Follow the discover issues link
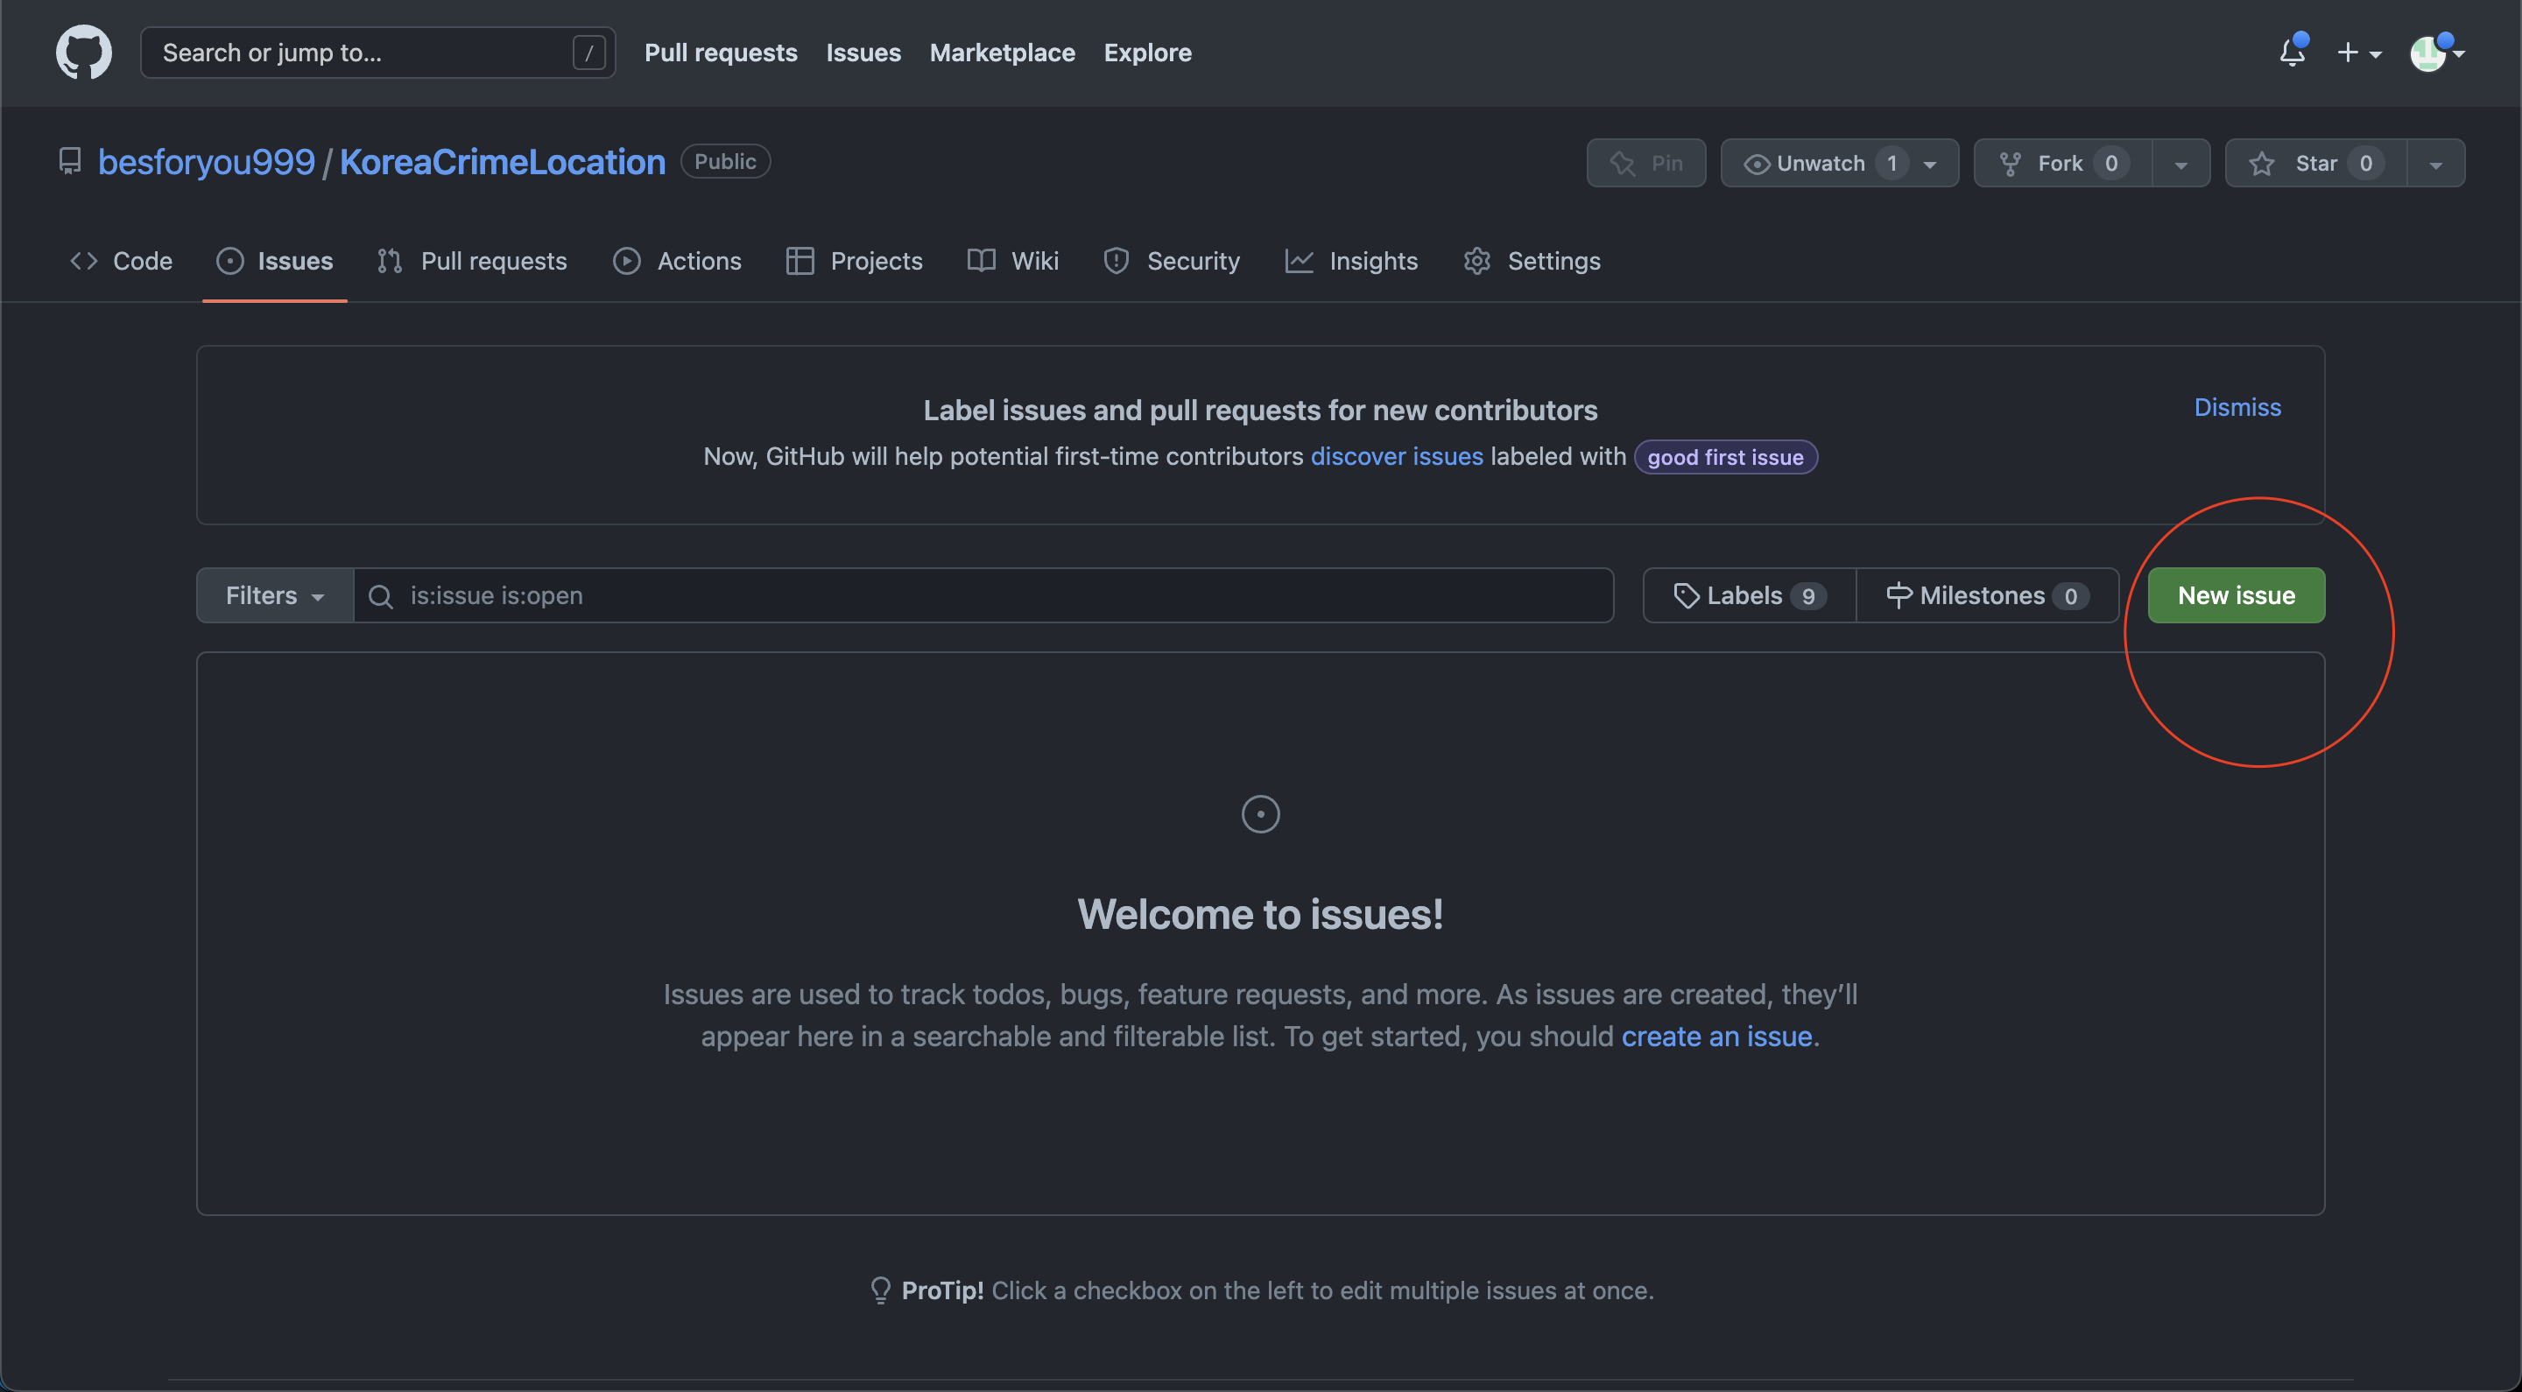Screen dimensions: 2522x1392 [x=1397, y=456]
